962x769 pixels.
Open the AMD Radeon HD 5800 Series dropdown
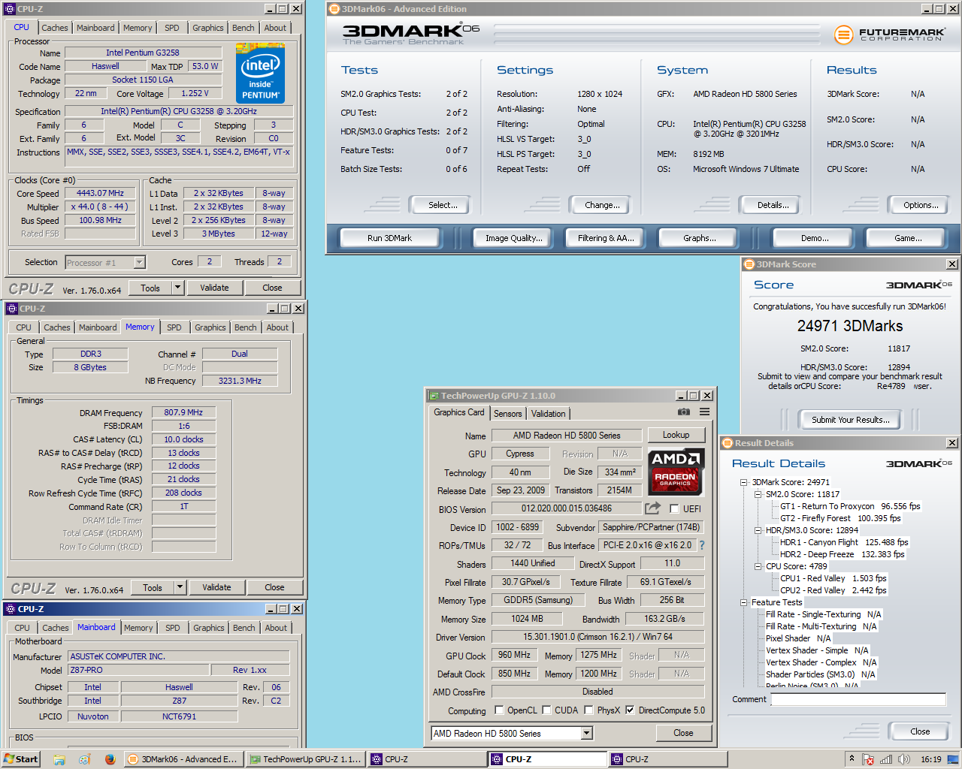coord(586,733)
